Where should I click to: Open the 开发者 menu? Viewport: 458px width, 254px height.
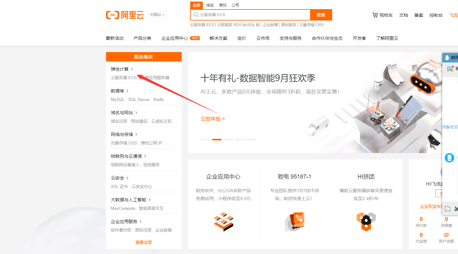[x=359, y=38]
